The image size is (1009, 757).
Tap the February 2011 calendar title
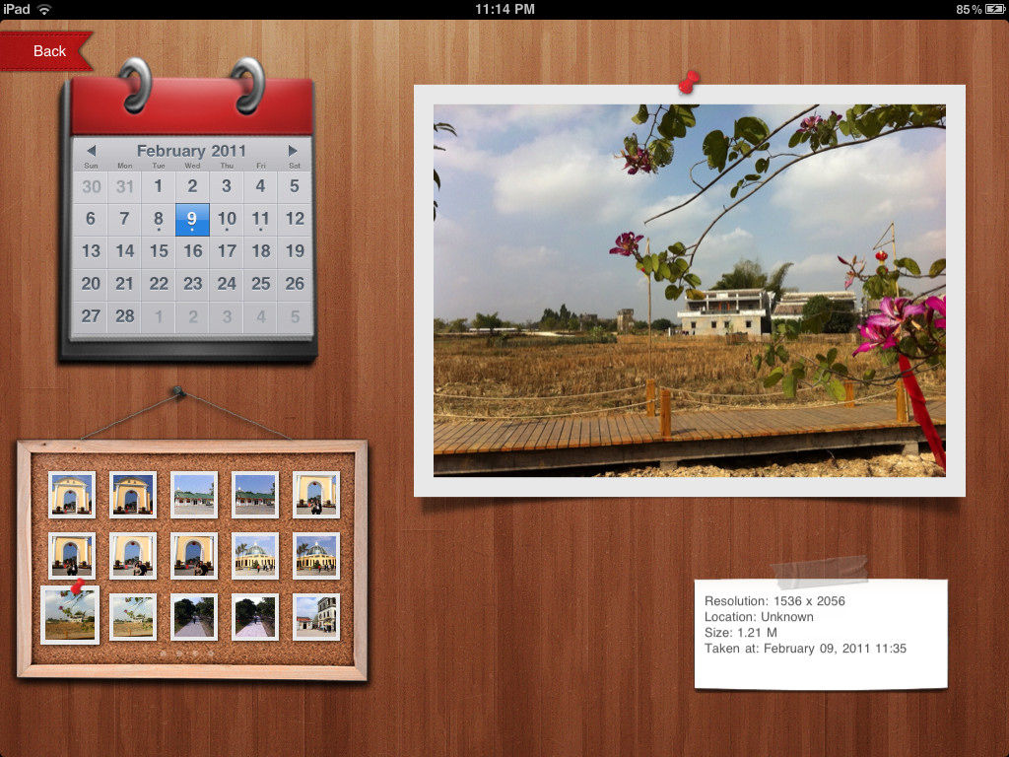click(192, 151)
